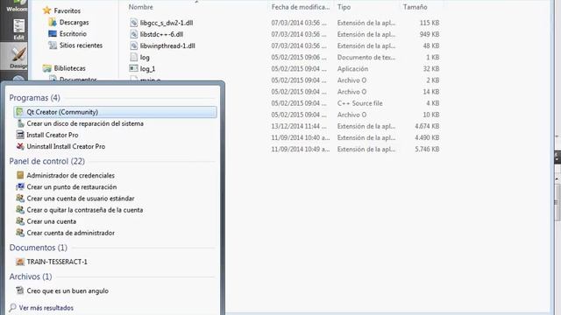Launch Install Creator Pro icon
Image resolution: width=561 pixels, height=315 pixels.
coord(20,135)
